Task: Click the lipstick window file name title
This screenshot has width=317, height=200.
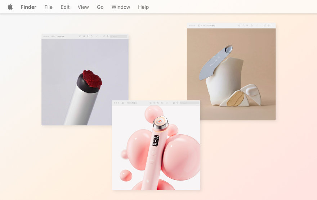Action: point(61,36)
